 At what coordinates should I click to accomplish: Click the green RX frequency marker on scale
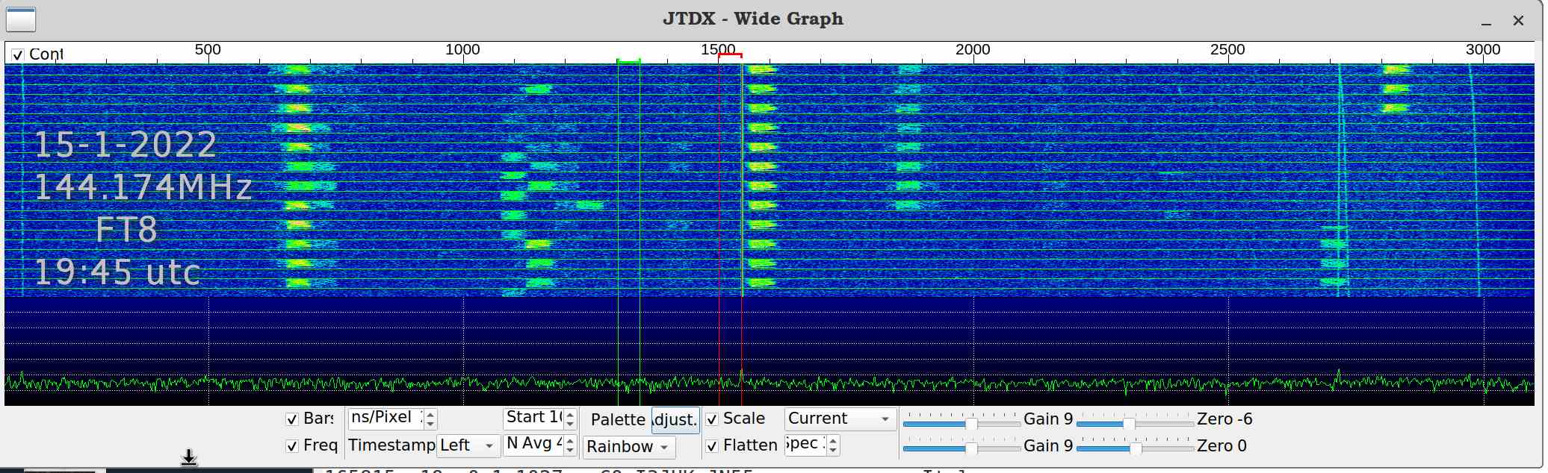[628, 60]
